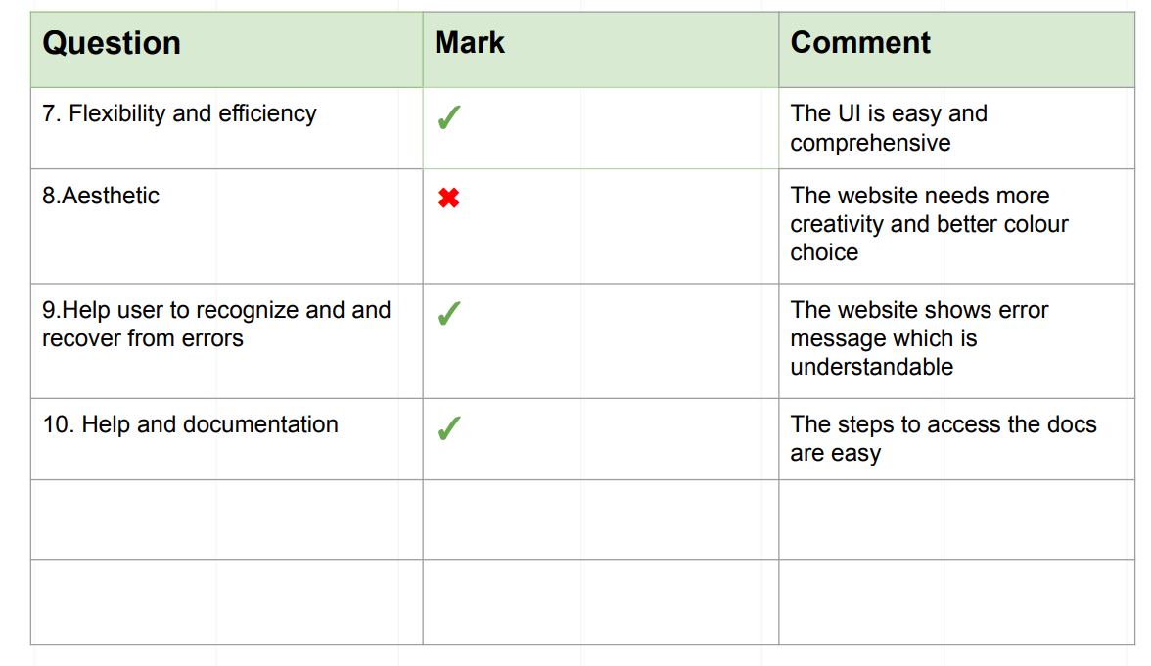Click the green checkmark for error recovery row

click(449, 313)
